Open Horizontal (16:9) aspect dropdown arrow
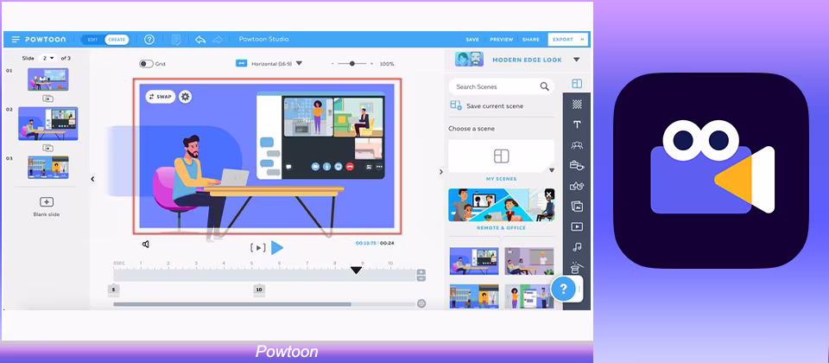The height and width of the screenshot is (363, 829). (x=299, y=63)
